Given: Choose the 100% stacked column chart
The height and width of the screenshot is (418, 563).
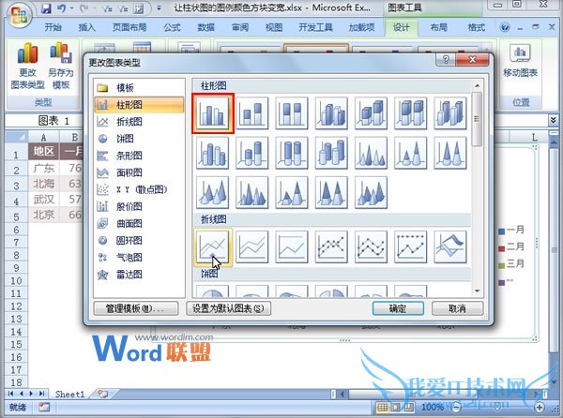Looking at the screenshot, I should click(292, 112).
